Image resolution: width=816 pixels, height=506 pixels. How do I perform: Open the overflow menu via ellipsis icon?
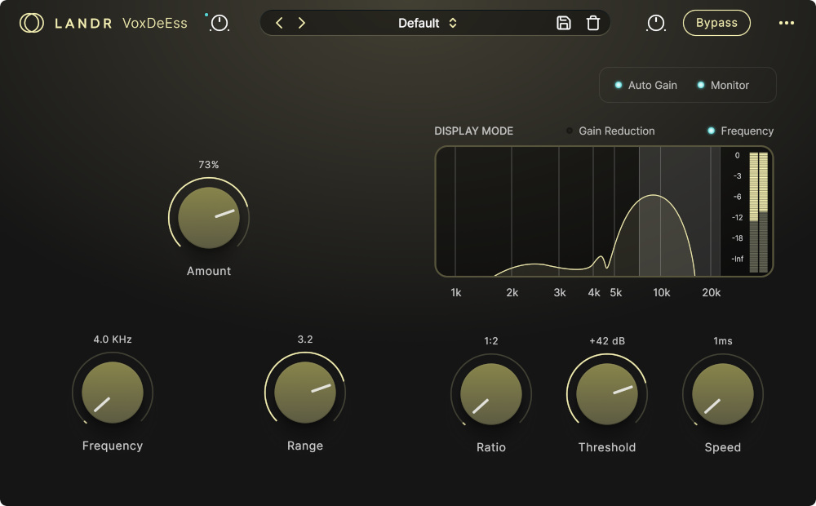point(787,23)
